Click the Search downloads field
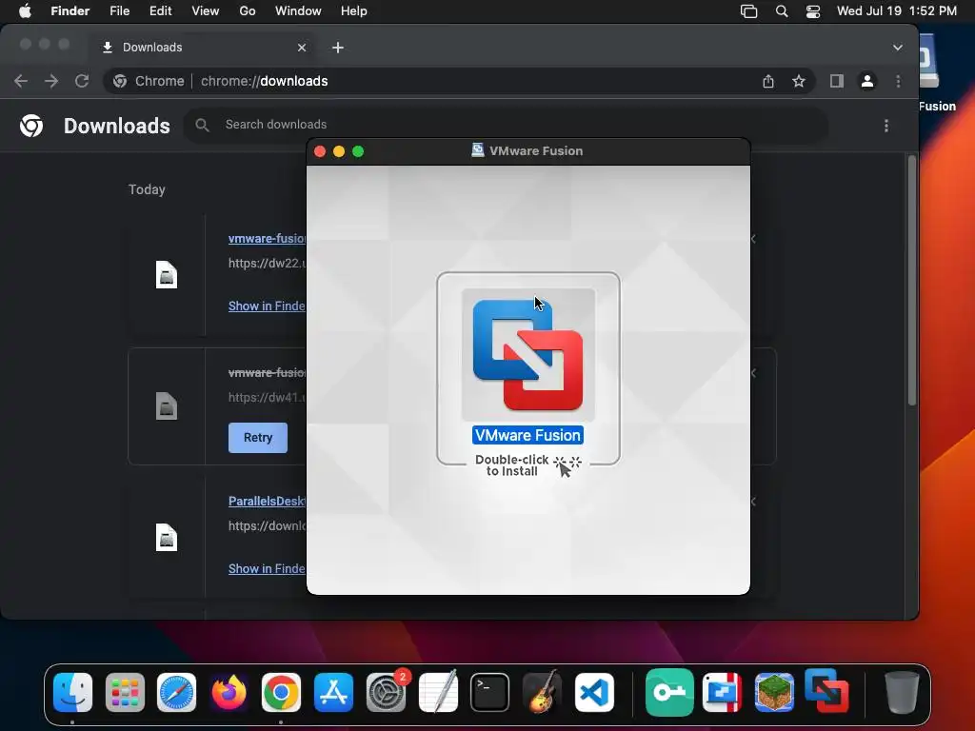The image size is (975, 731). [x=505, y=125]
